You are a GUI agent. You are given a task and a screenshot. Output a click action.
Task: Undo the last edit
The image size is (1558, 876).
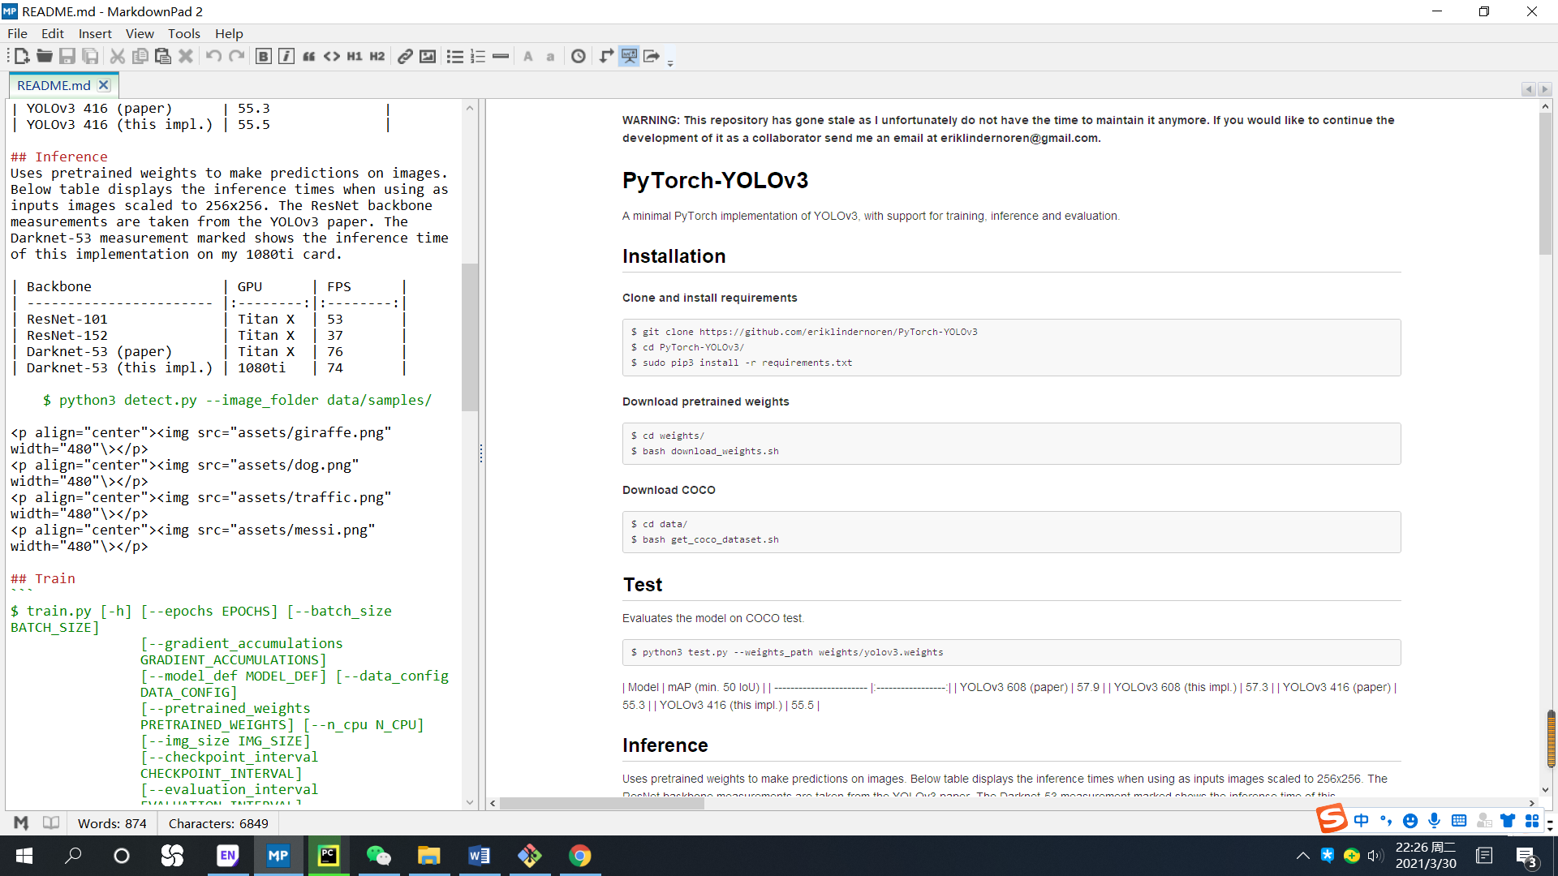tap(213, 56)
